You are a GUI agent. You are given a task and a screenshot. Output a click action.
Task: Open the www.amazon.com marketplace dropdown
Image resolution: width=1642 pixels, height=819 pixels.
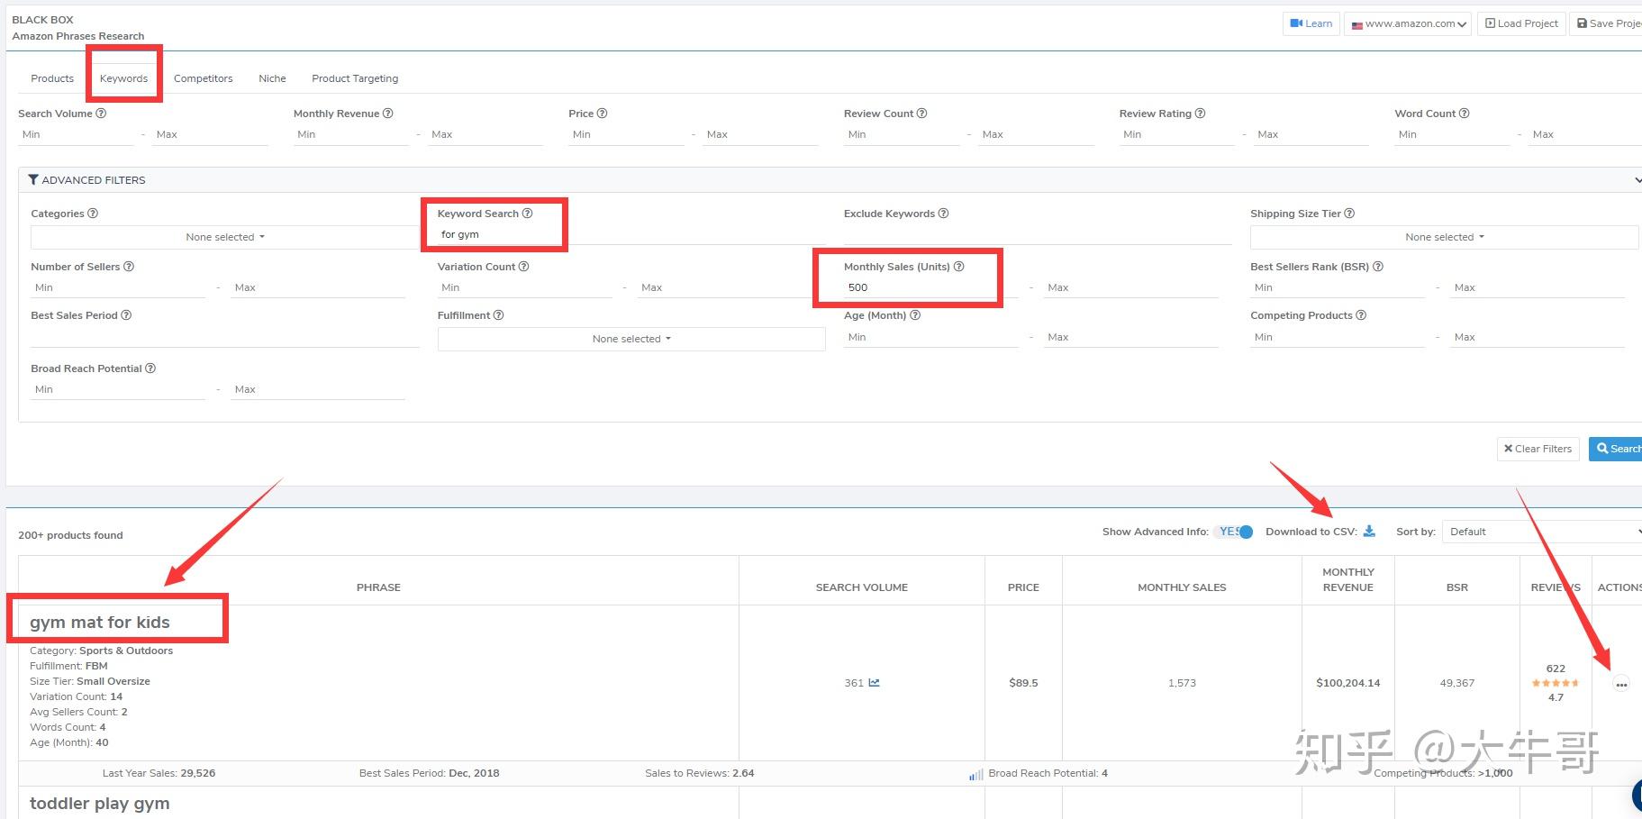[x=1408, y=24]
